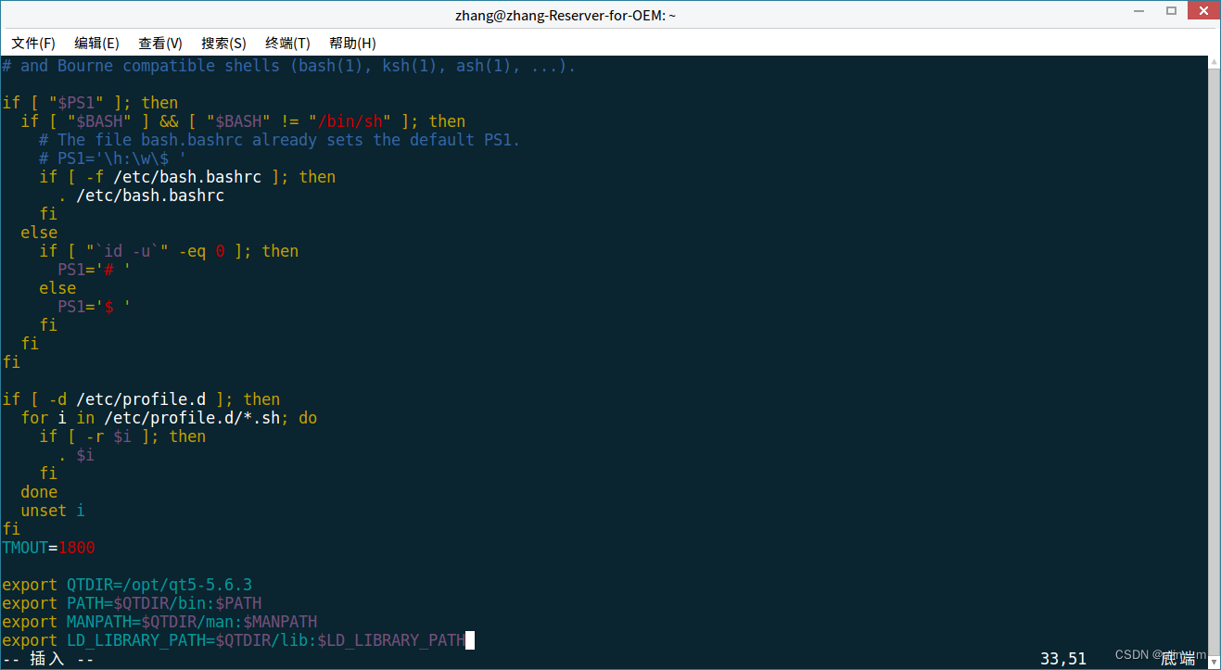Open the 文件(F) menu
The width and height of the screenshot is (1221, 670).
[x=33, y=44]
